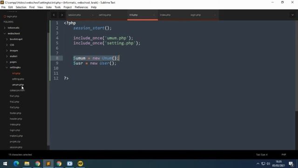Go to previous tab with back arrow

(54, 15)
